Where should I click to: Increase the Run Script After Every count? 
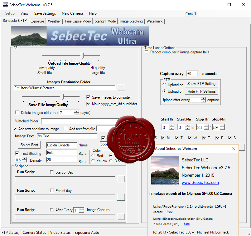pos(82,209)
